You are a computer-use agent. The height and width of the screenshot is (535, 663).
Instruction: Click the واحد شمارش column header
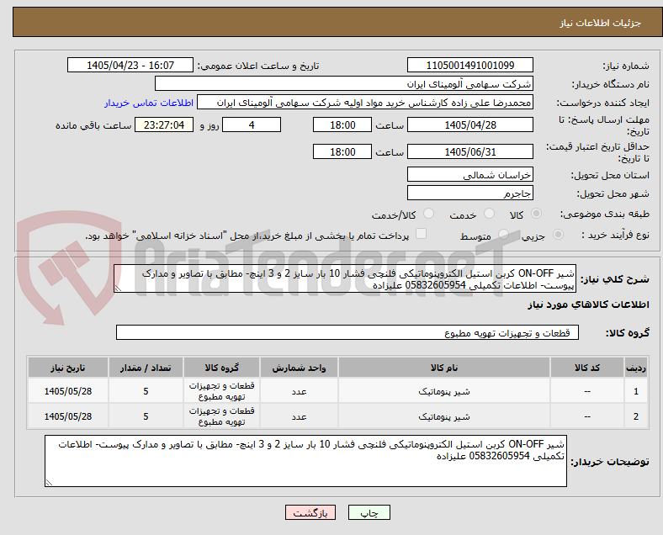tap(299, 368)
